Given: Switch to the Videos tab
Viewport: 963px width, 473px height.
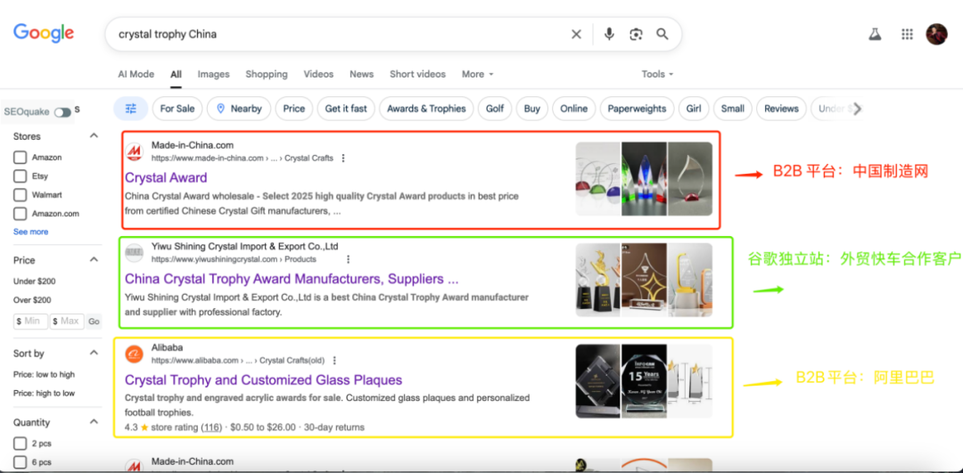Looking at the screenshot, I should (318, 74).
